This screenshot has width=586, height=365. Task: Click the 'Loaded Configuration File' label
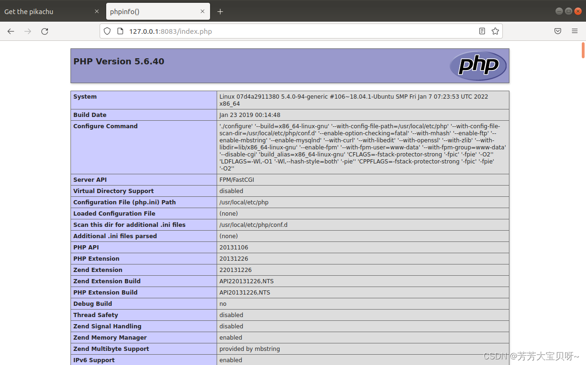coord(114,214)
